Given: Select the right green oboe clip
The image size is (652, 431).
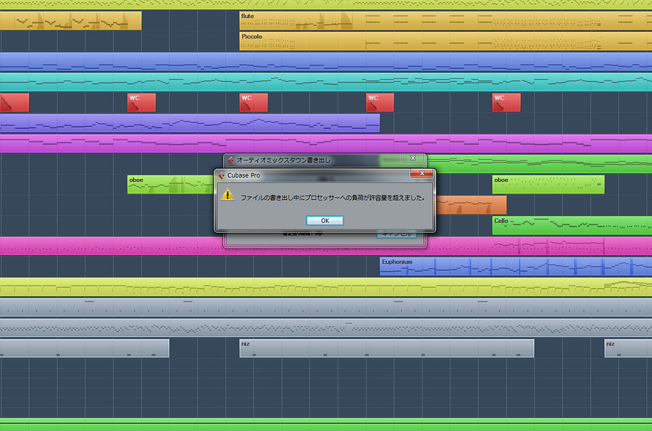Looking at the screenshot, I should [548, 185].
